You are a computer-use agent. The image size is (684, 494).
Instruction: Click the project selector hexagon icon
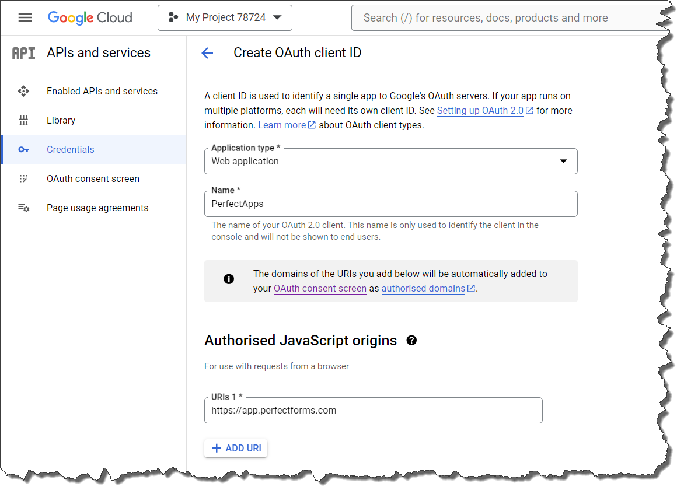[173, 17]
